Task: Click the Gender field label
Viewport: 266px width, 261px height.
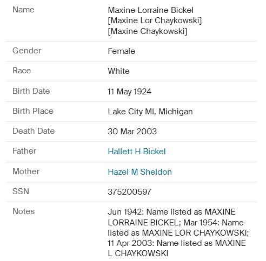Action: click(26, 51)
